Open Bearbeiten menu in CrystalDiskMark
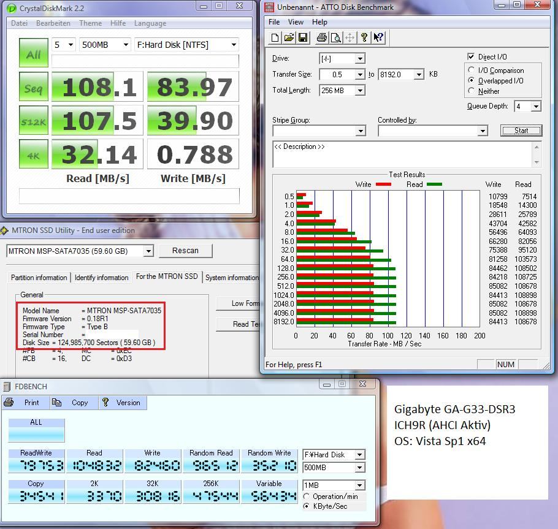This screenshot has width=558, height=529. 53,23
